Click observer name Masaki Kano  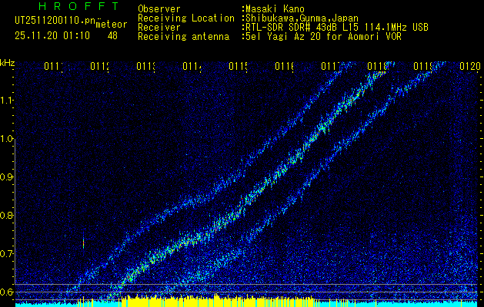[273, 9]
